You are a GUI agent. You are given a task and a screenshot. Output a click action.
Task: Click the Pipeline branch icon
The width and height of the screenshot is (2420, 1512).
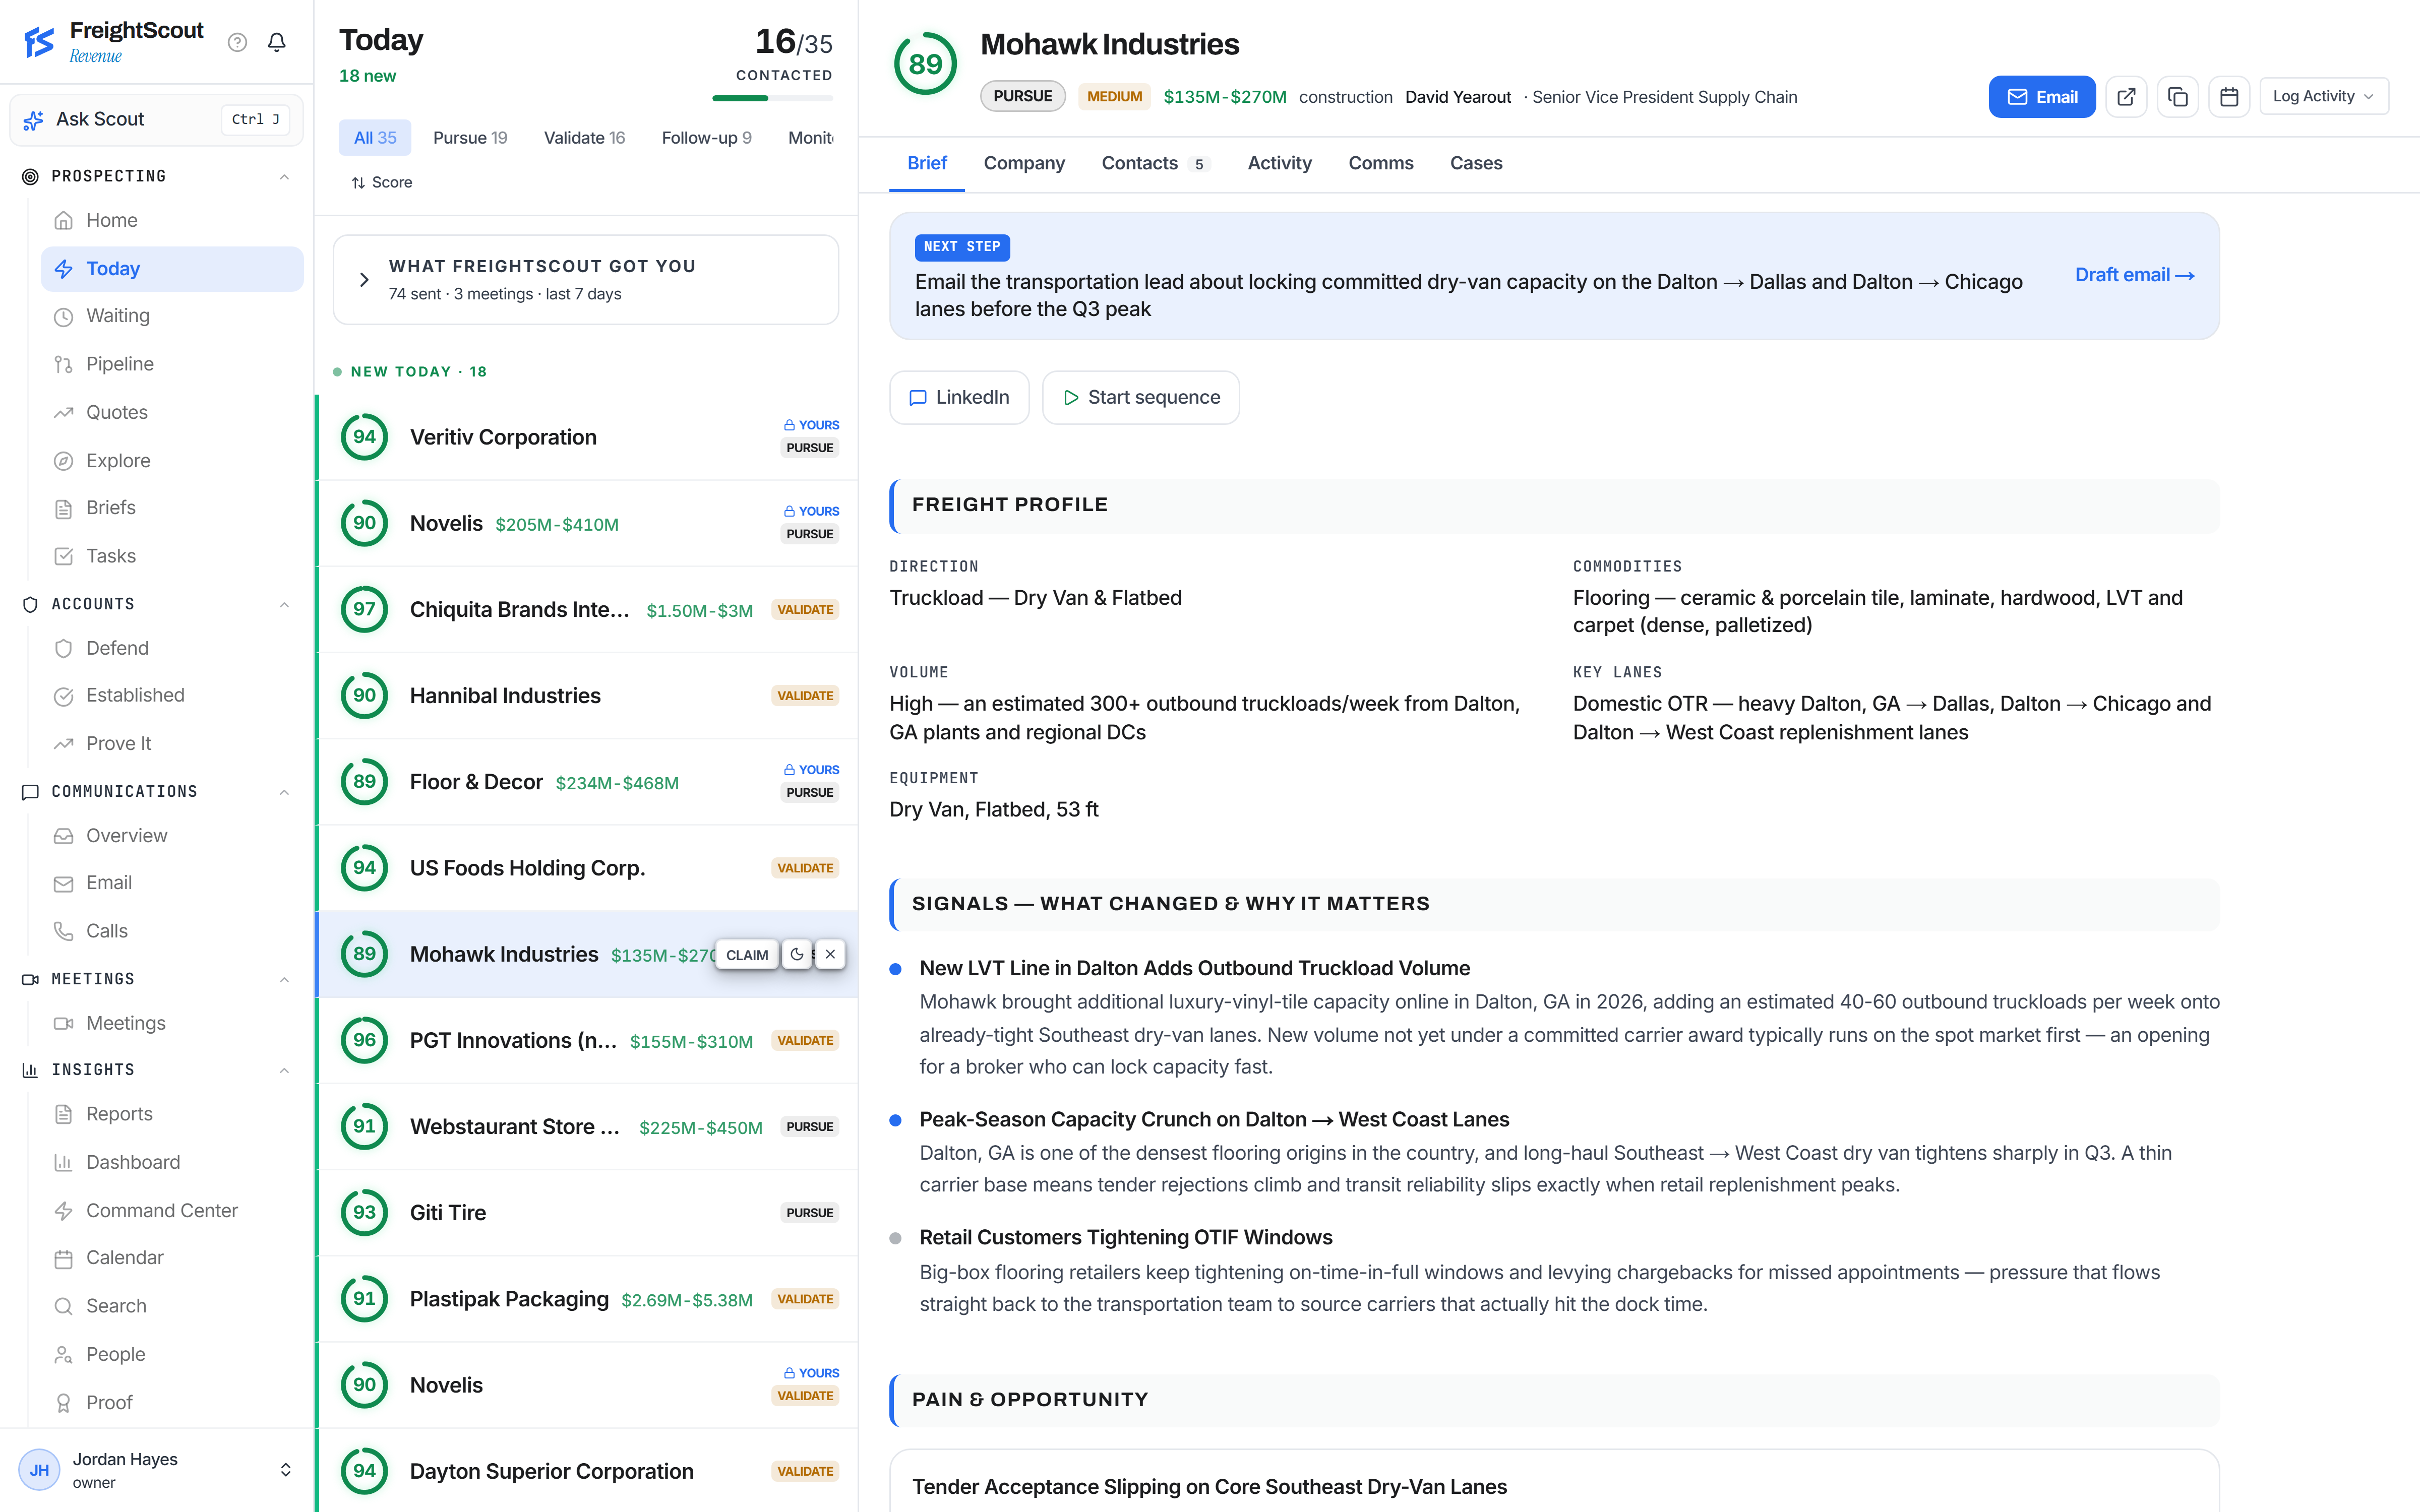coord(63,364)
